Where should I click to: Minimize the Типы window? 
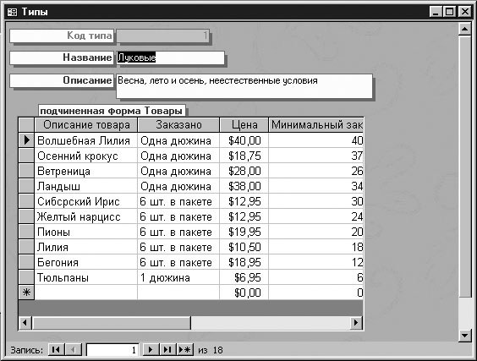point(436,12)
